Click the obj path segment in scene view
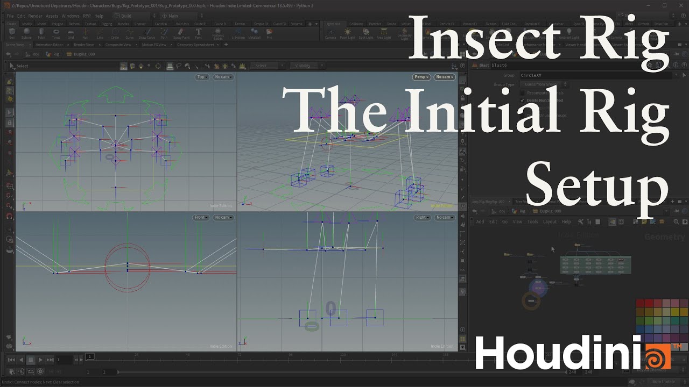The height and width of the screenshot is (387, 689). click(33, 54)
